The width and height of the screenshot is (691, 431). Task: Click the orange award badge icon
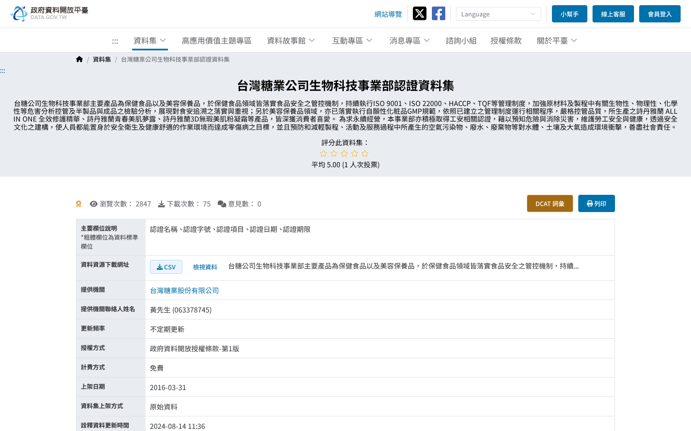coord(79,204)
